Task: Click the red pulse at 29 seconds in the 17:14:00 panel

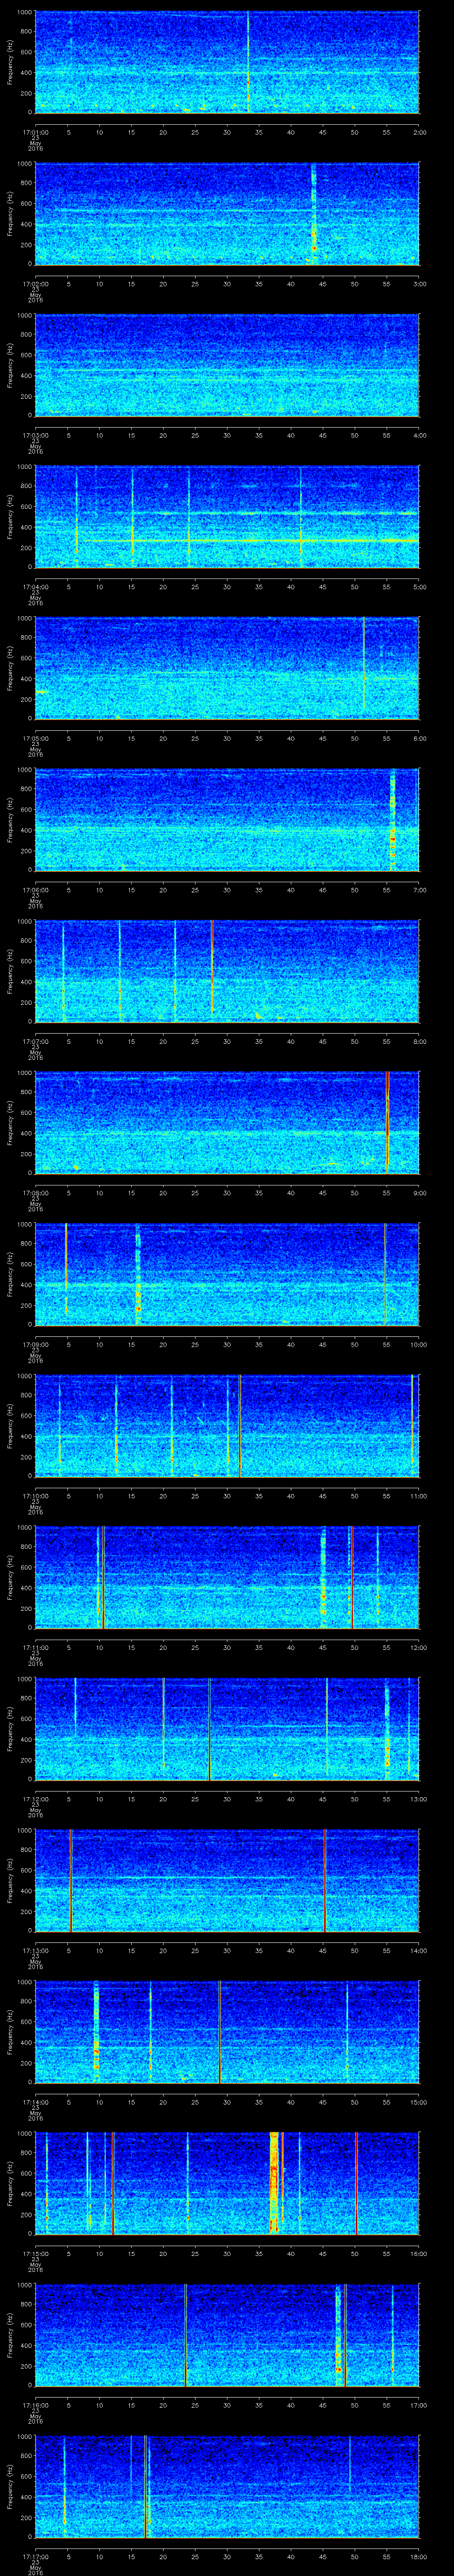Action: (x=219, y=2032)
